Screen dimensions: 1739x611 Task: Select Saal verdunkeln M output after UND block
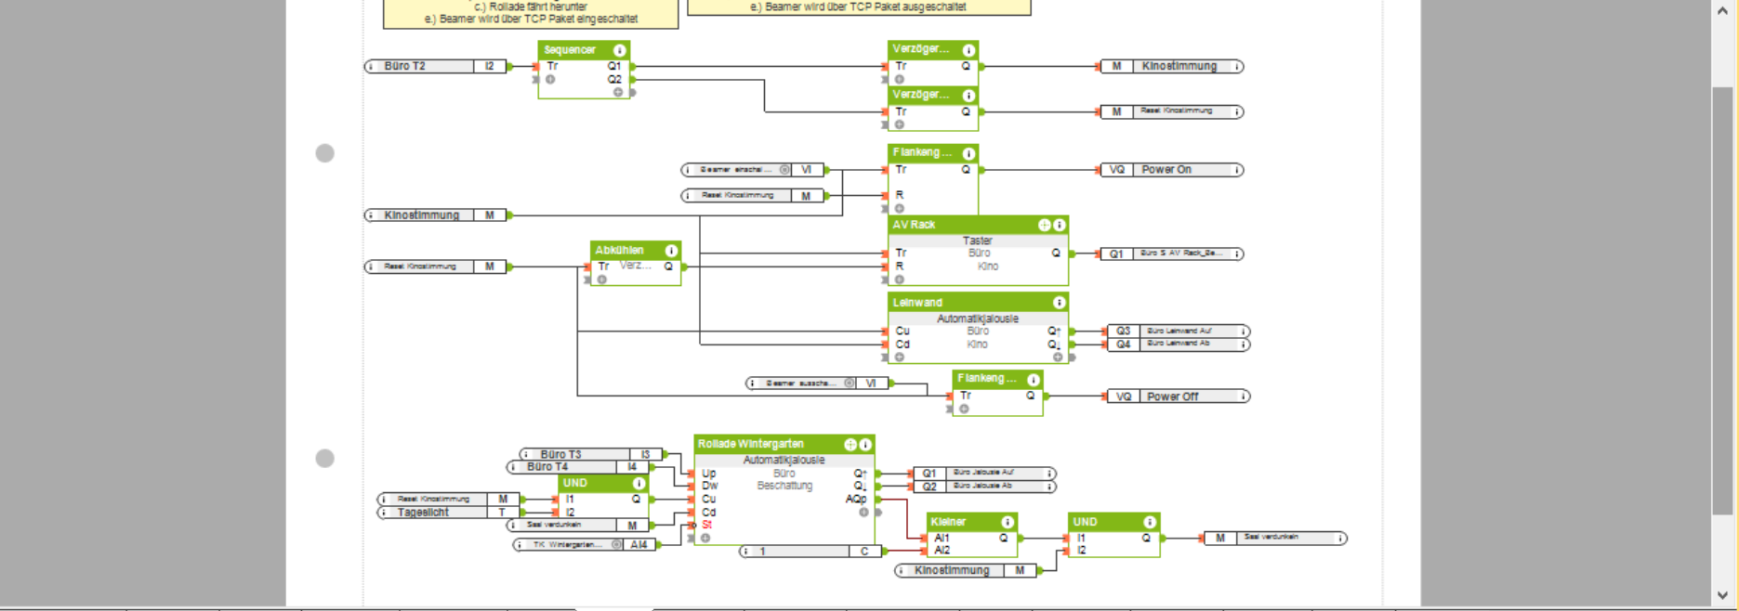(x=1275, y=539)
